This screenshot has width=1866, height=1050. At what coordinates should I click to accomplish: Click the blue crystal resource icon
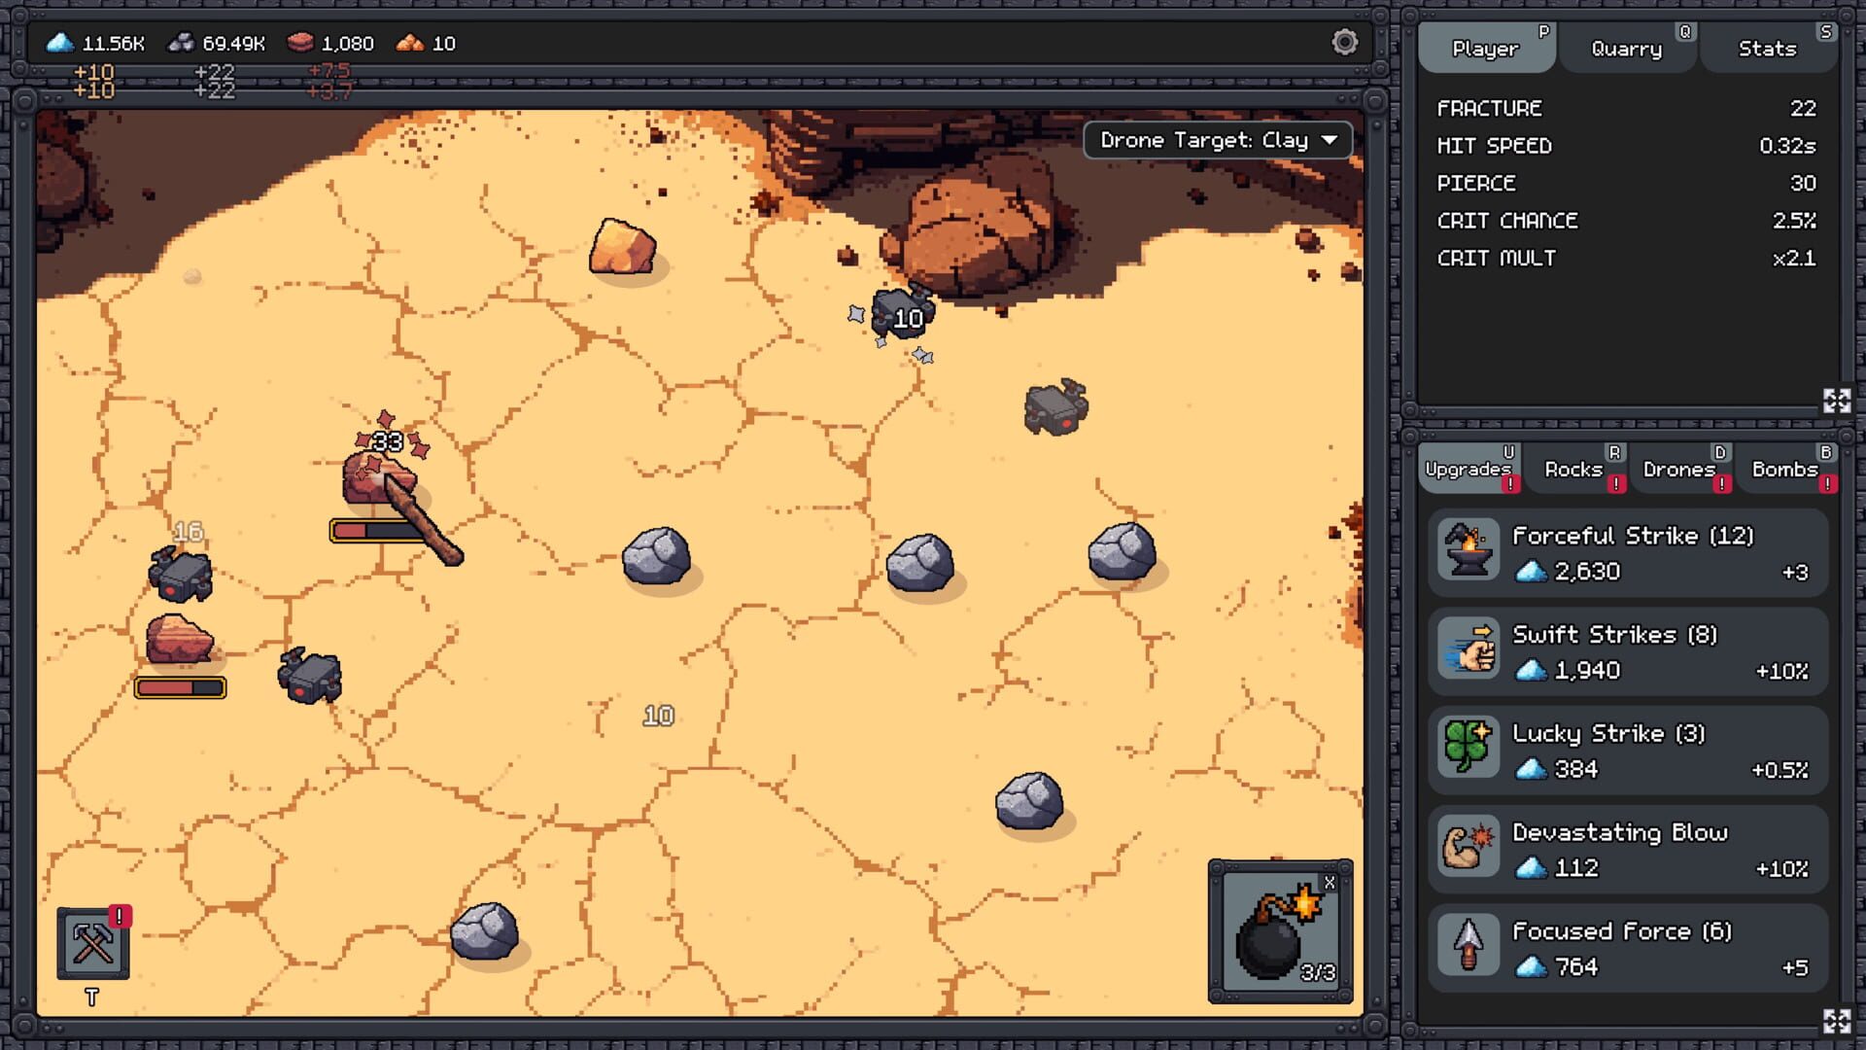point(59,43)
